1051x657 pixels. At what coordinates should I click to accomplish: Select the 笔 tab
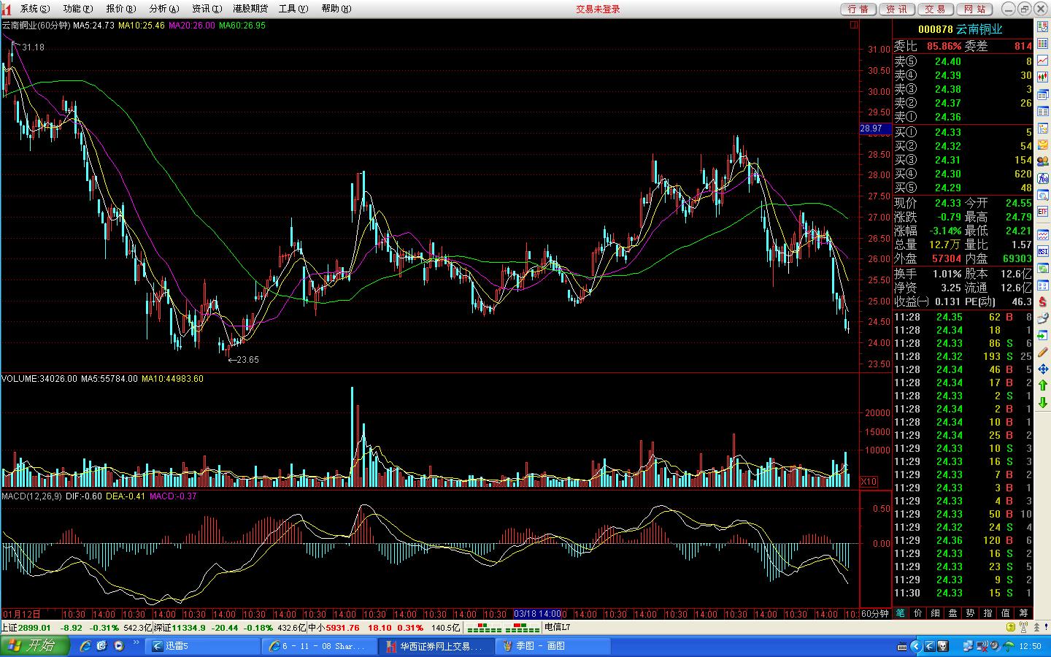click(x=901, y=613)
